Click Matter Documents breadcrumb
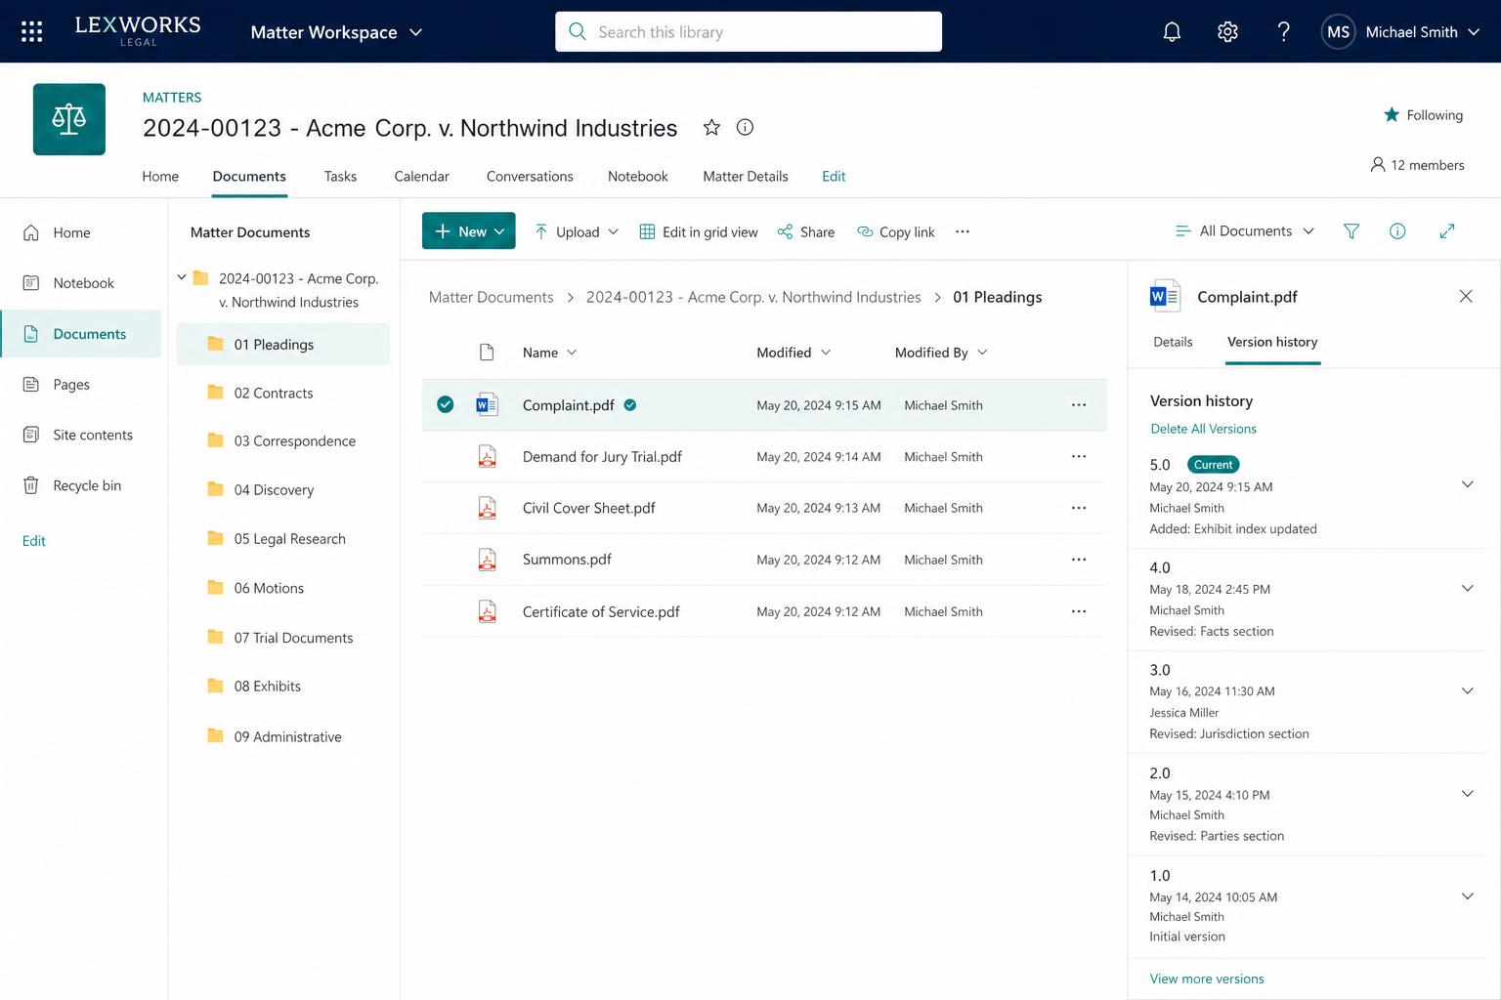 [491, 297]
